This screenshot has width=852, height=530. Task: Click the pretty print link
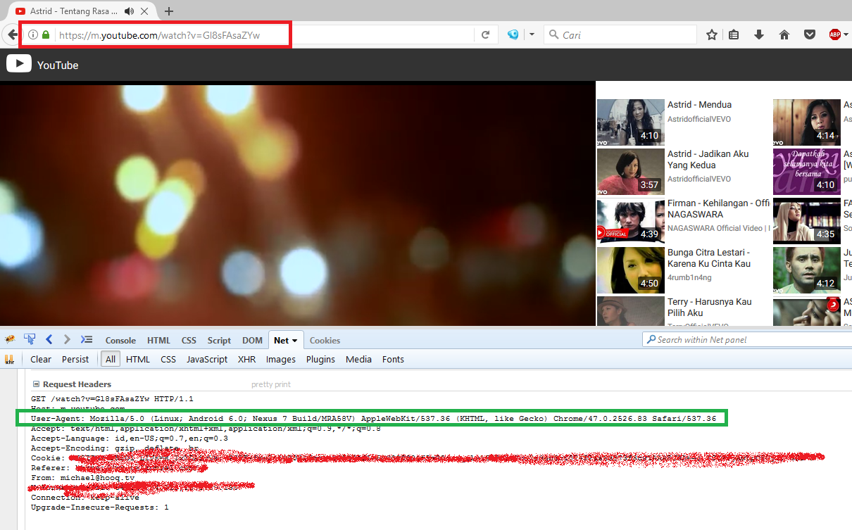click(x=271, y=384)
